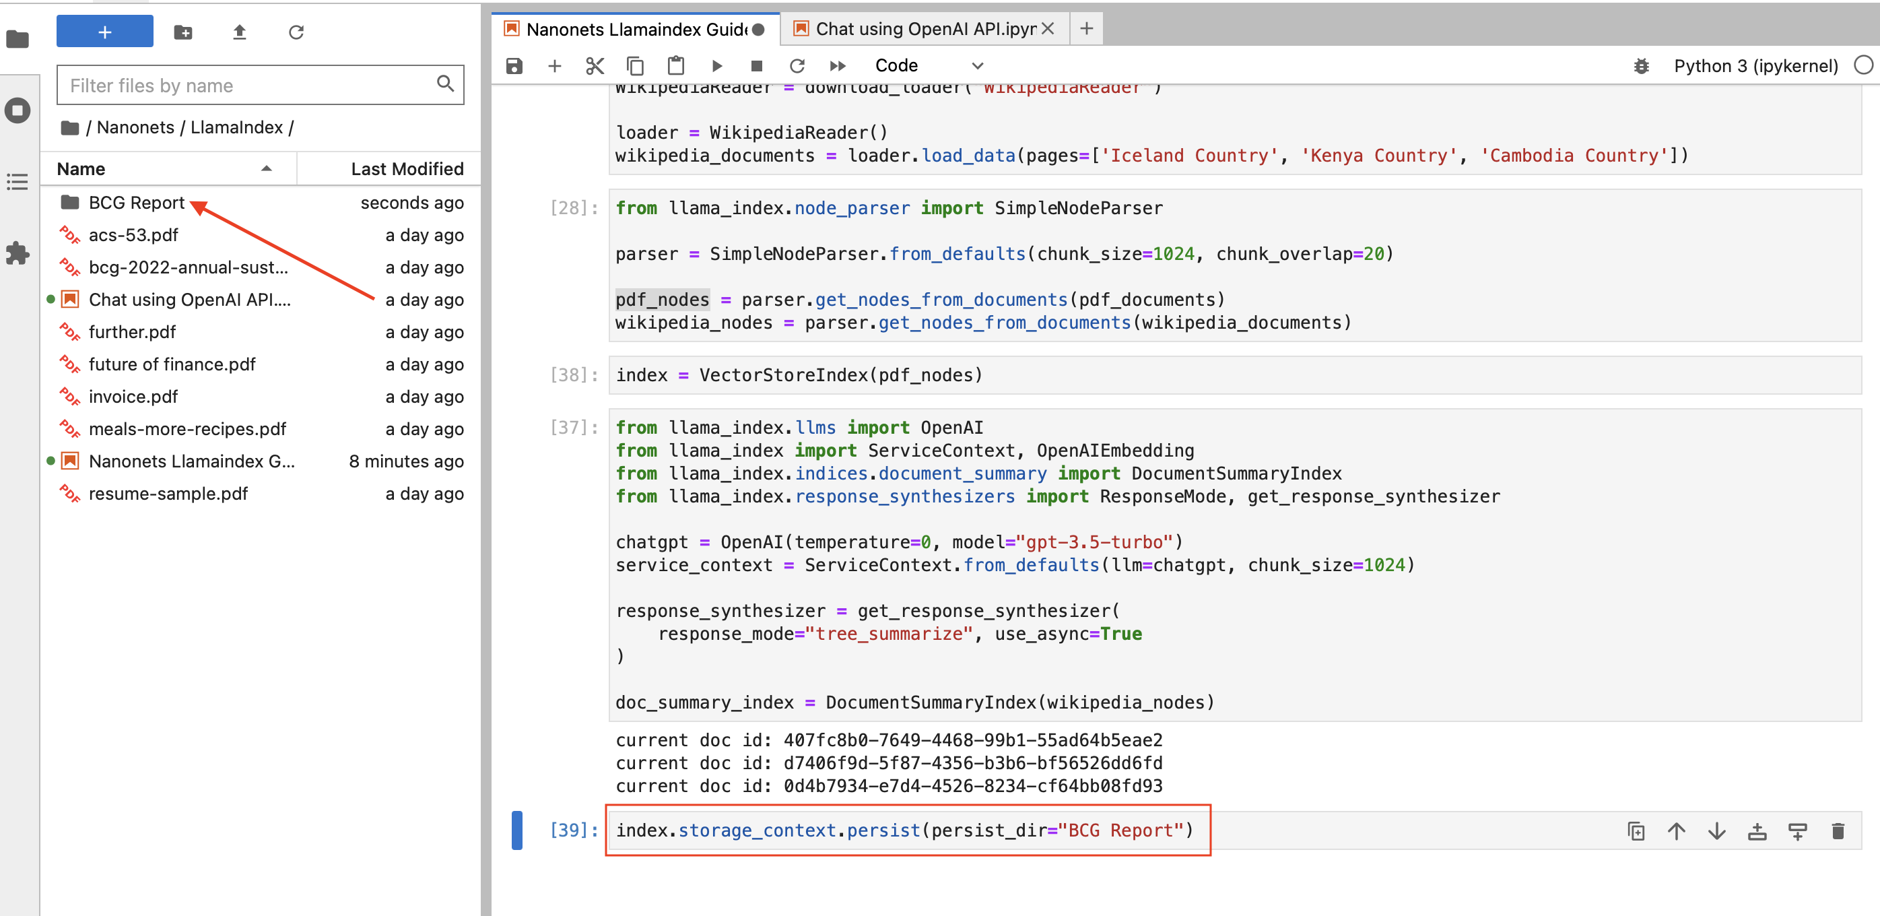Screen dimensions: 1880x916
Task: Save the notebook with the floppy disk icon
Action: pos(514,66)
